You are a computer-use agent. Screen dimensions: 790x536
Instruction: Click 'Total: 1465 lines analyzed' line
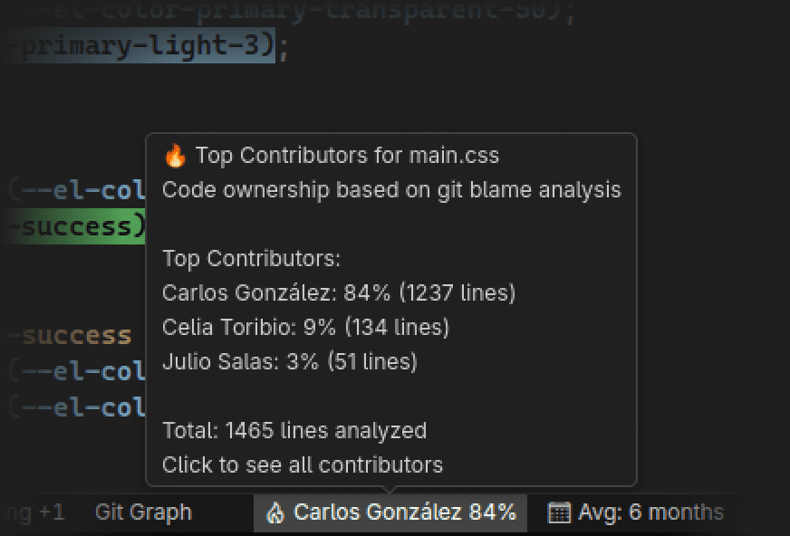294,431
